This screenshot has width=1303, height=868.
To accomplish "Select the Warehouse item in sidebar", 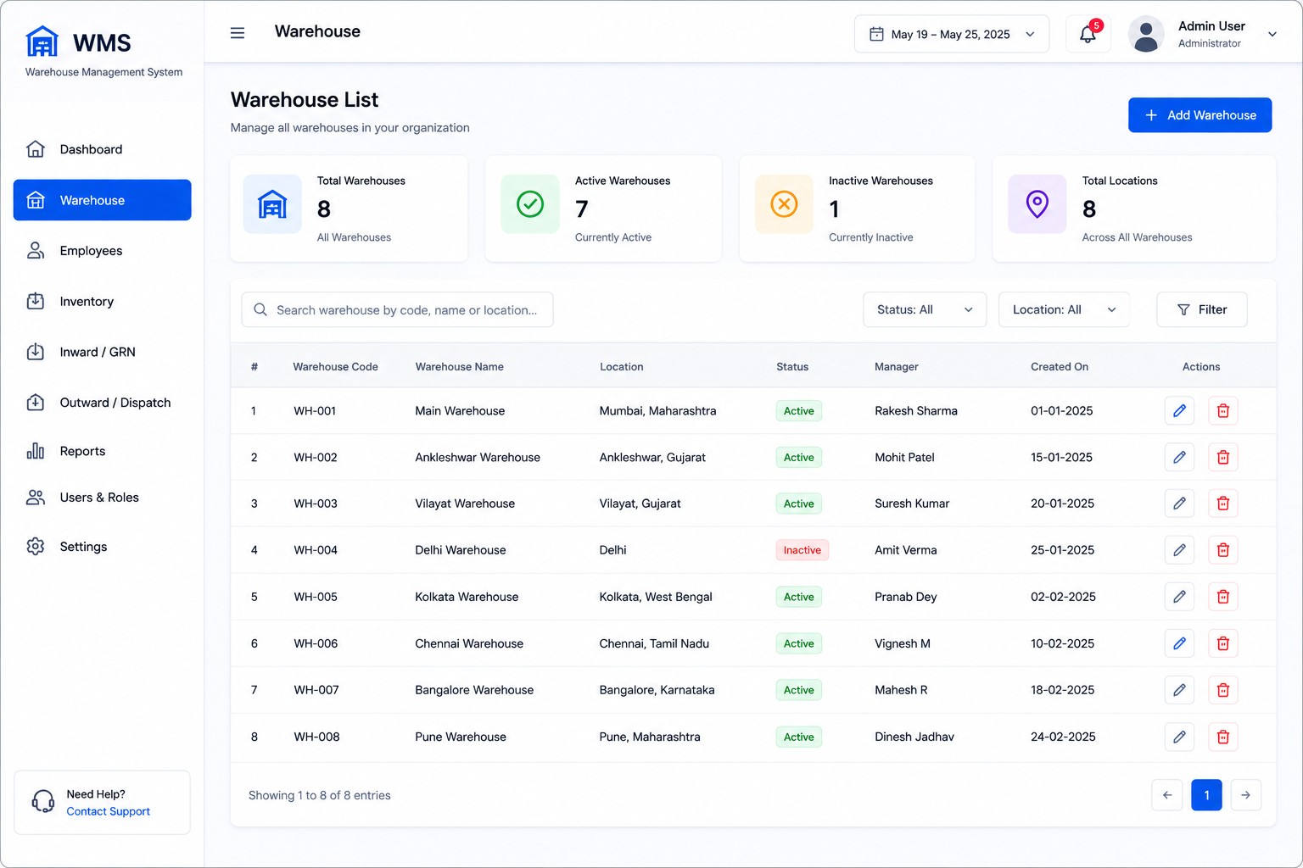I will pyautogui.click(x=102, y=200).
